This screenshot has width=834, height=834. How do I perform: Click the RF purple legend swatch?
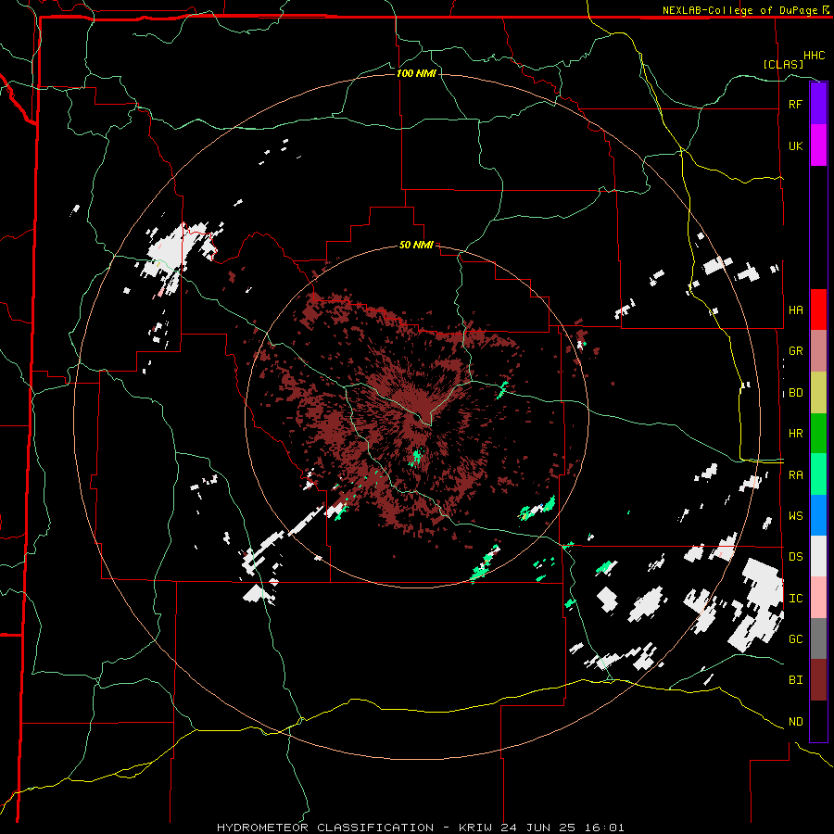tap(818, 104)
